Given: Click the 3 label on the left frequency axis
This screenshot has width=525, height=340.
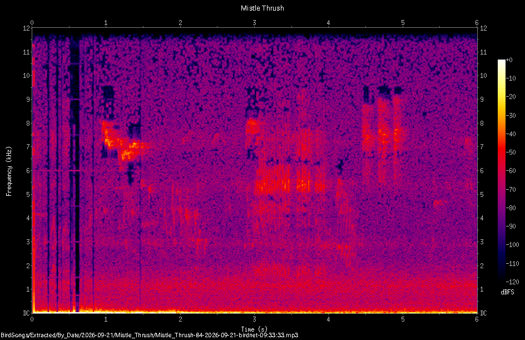Looking at the screenshot, I should pyautogui.click(x=28, y=242).
